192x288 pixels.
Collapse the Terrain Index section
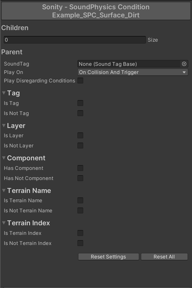click(x=4, y=223)
